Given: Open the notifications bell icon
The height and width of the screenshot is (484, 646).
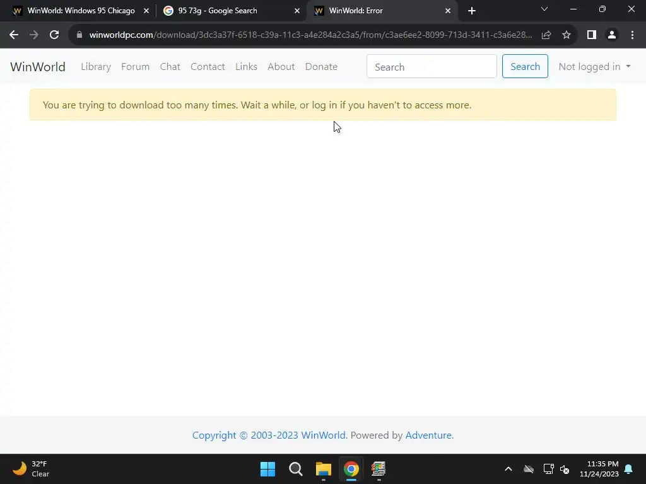Looking at the screenshot, I should tap(629, 469).
